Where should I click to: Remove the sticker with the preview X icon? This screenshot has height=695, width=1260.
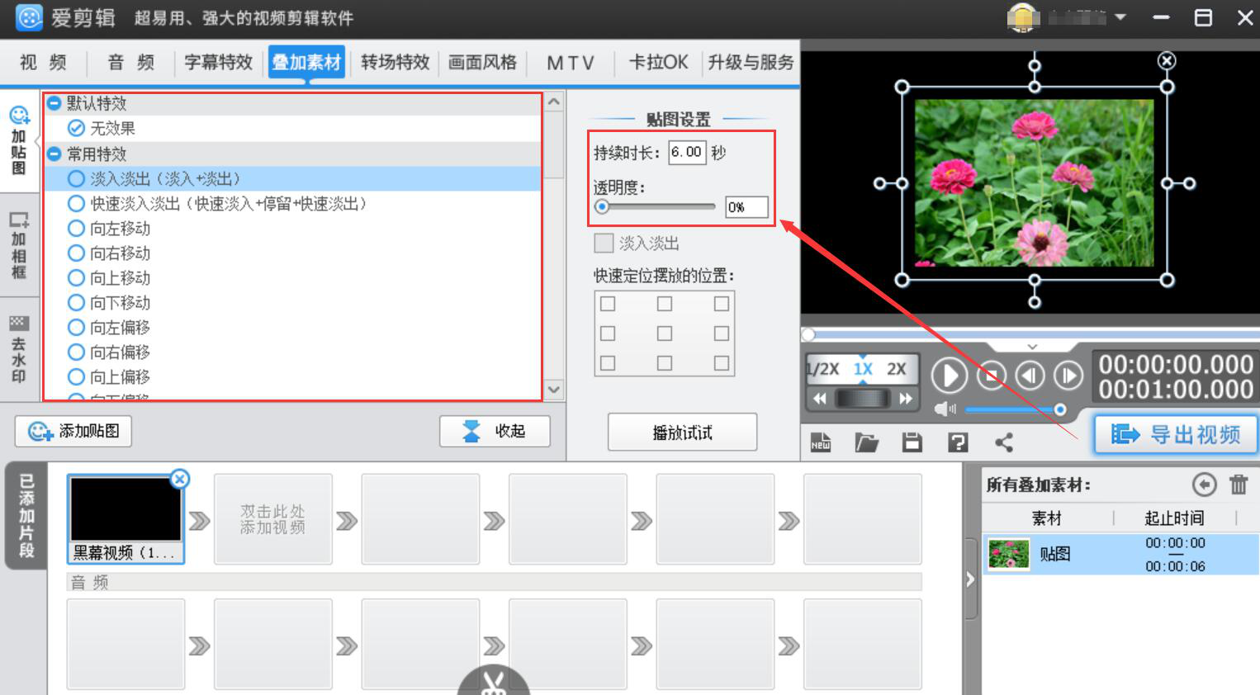1167,60
